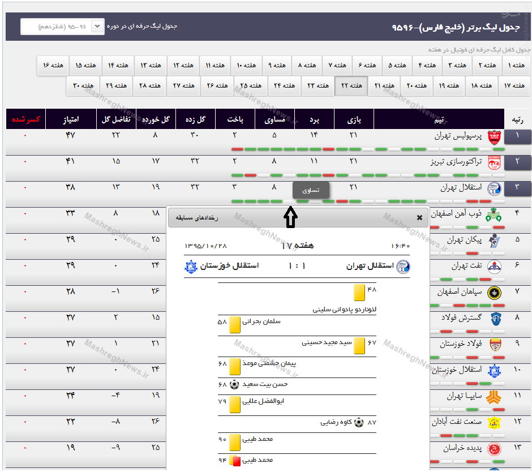This screenshot has width=532, height=472.
Task: Click the minute 48 yellow card icon
Action: coord(359,293)
